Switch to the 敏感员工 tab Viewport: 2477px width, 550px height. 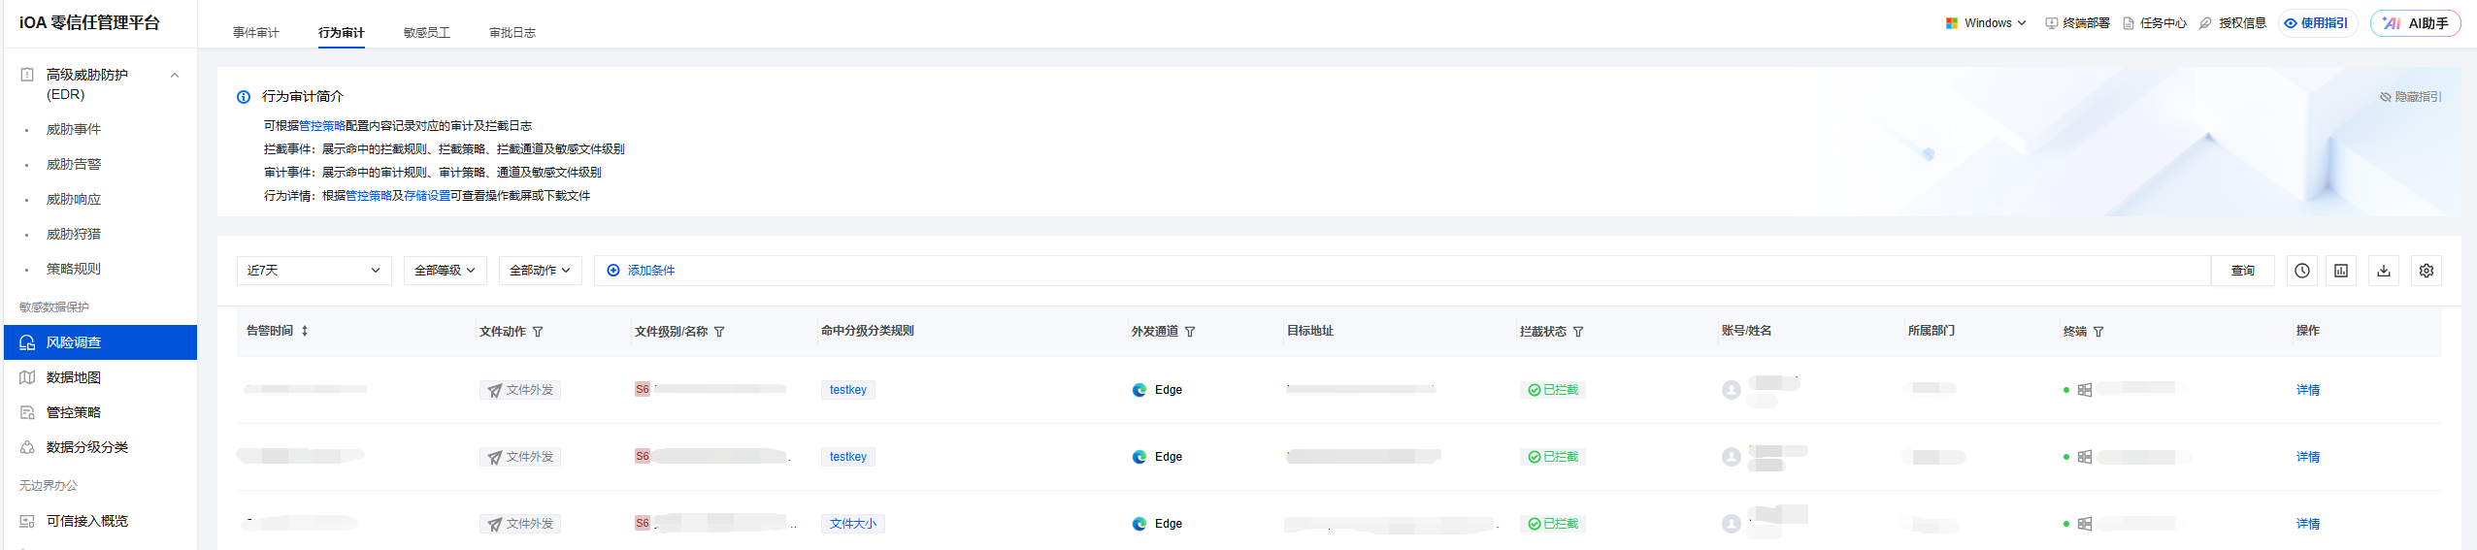pos(427,33)
